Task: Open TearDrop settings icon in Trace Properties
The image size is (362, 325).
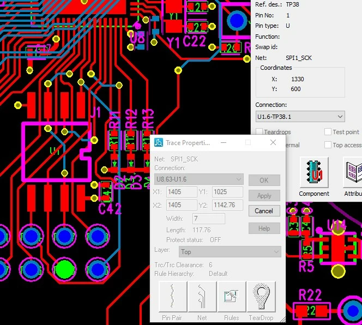Action: click(x=261, y=297)
